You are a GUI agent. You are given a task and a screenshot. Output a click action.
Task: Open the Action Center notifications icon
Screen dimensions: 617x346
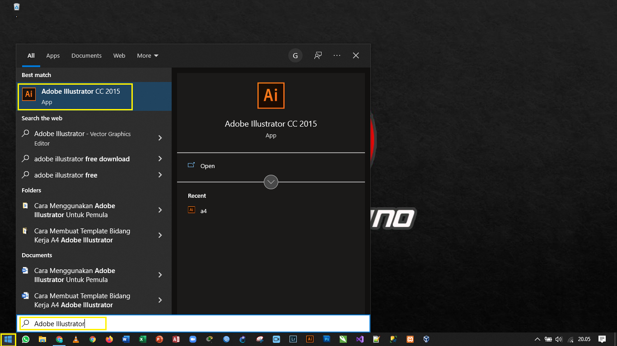[602, 339]
